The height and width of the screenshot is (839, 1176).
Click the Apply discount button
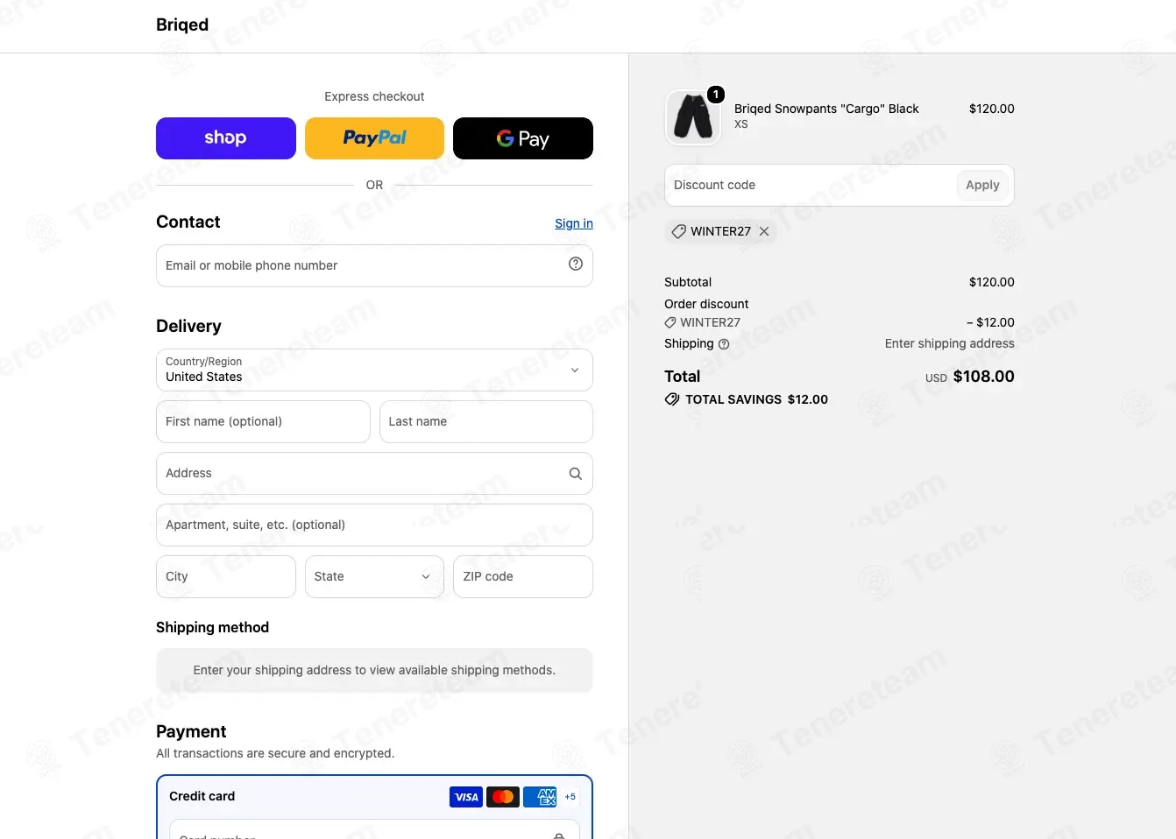[x=982, y=185]
